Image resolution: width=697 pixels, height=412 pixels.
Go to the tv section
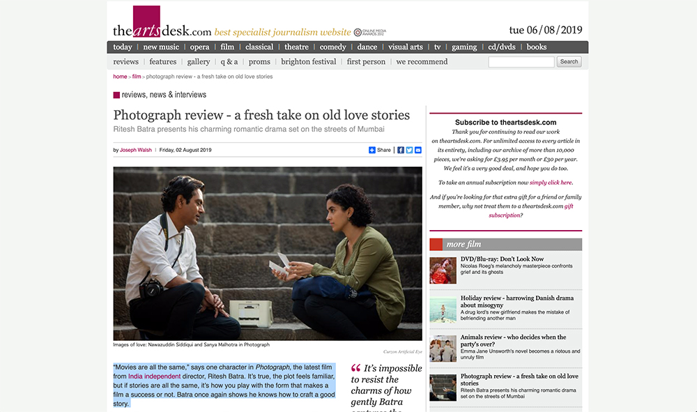[x=438, y=47]
